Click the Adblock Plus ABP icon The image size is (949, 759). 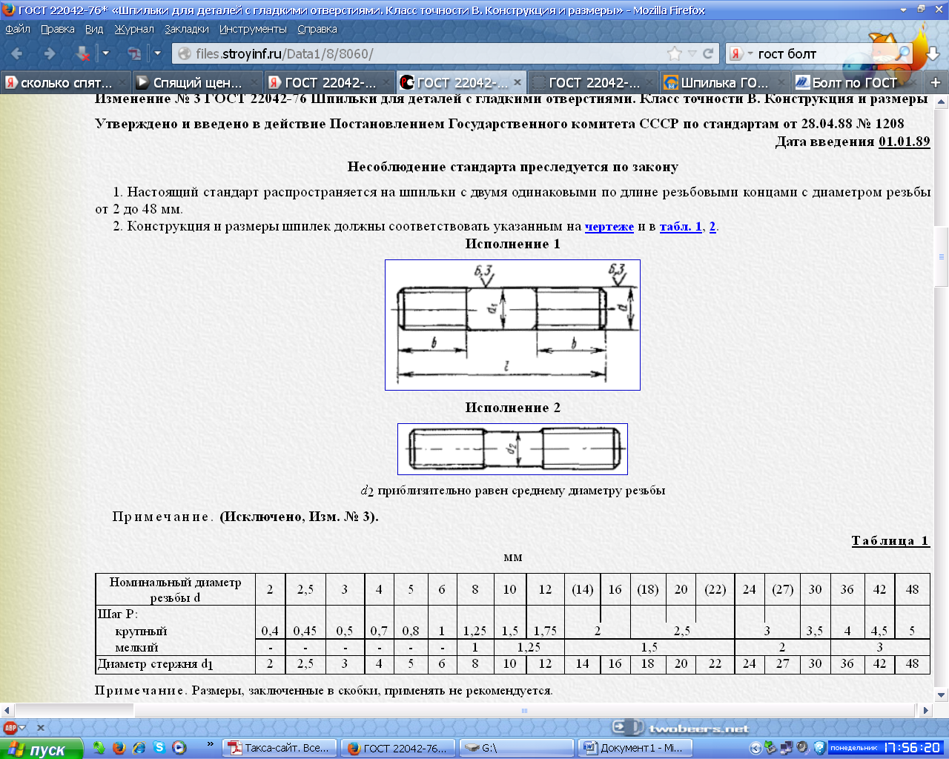pyautogui.click(x=10, y=728)
